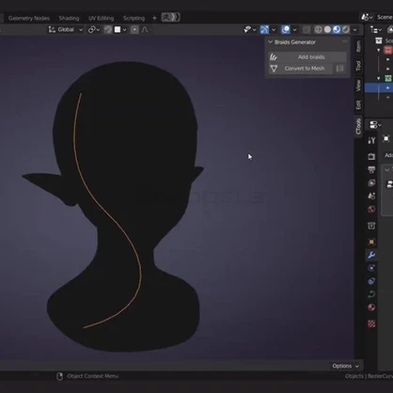393x393 pixels.
Task: Open the Texture checkerboard properties tab
Action: 371,323
